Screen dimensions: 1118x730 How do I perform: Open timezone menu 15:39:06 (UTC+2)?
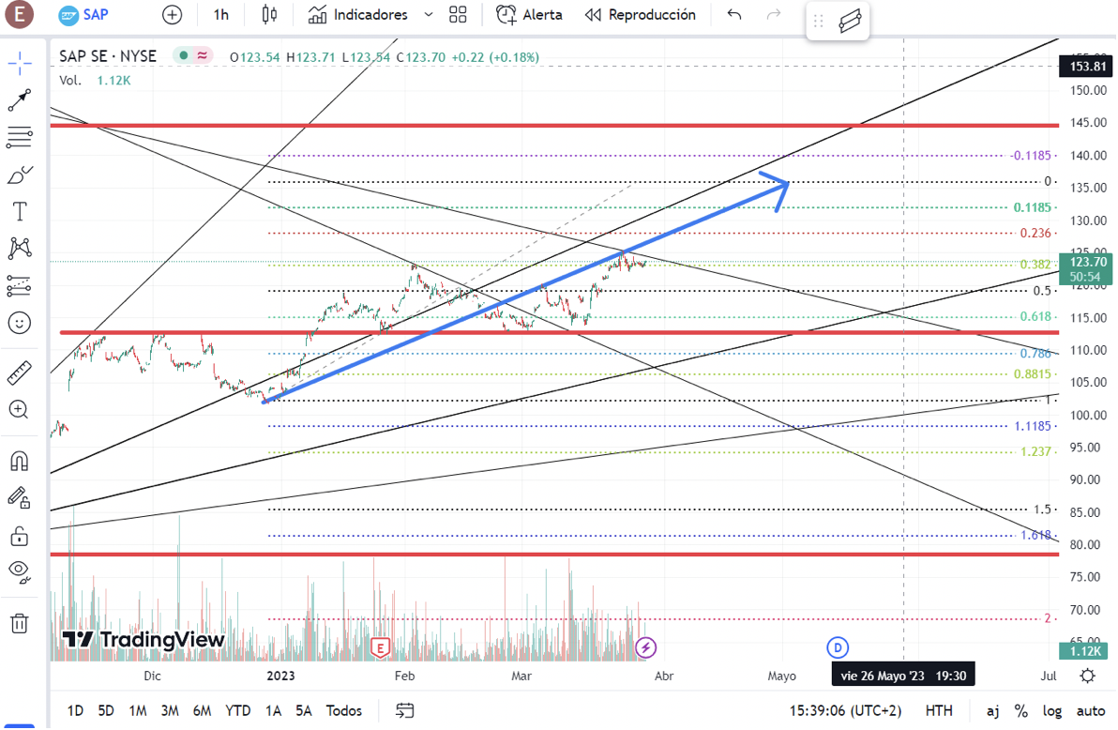tap(845, 710)
